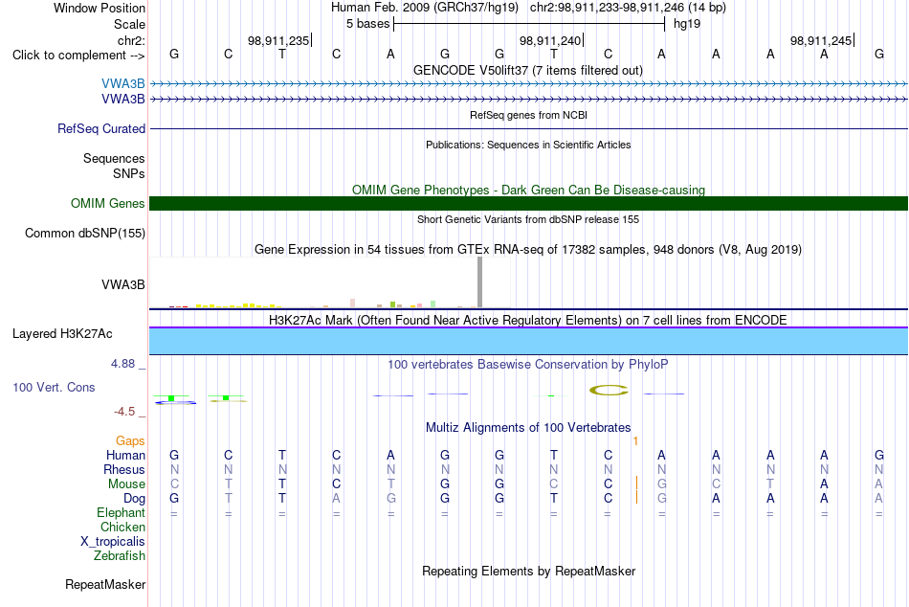
Task: Click the Scale label
Action: point(129,24)
